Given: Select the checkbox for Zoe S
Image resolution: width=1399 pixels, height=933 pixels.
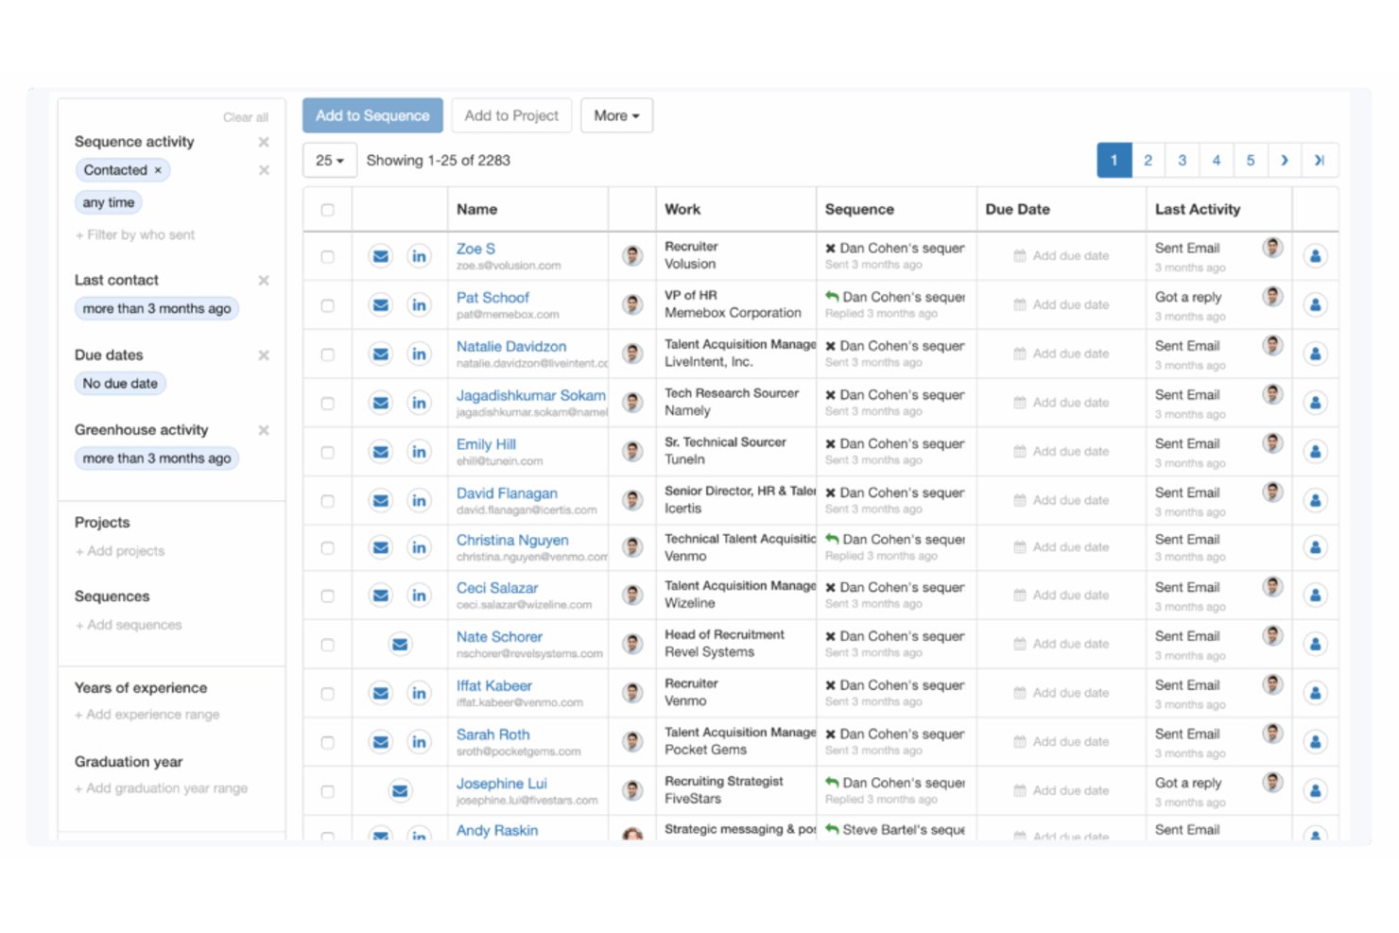Looking at the screenshot, I should 327,256.
